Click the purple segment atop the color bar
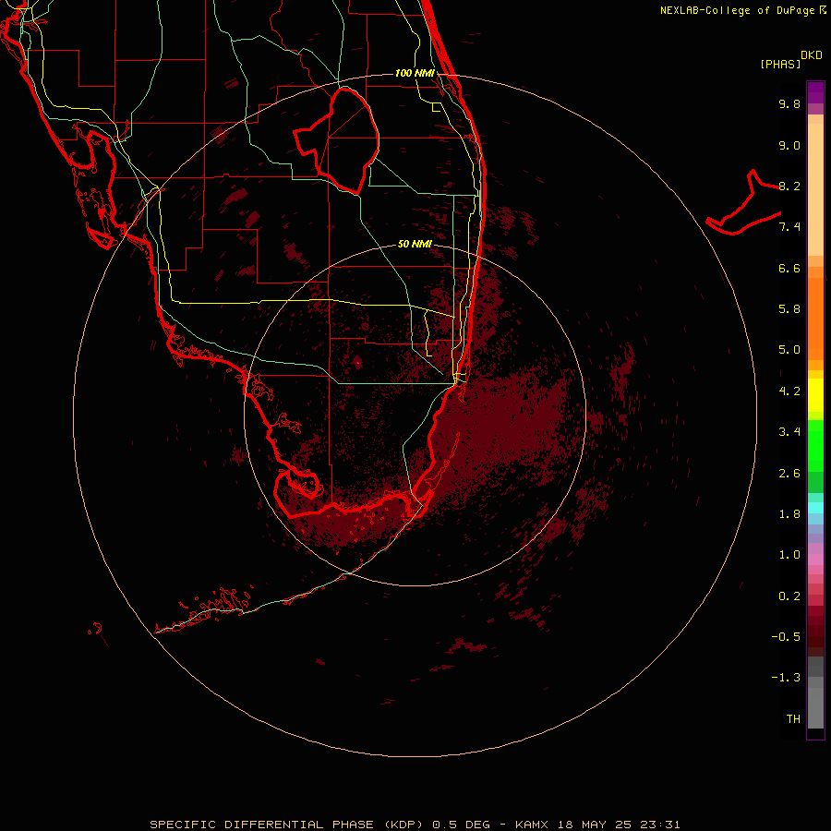 815,92
